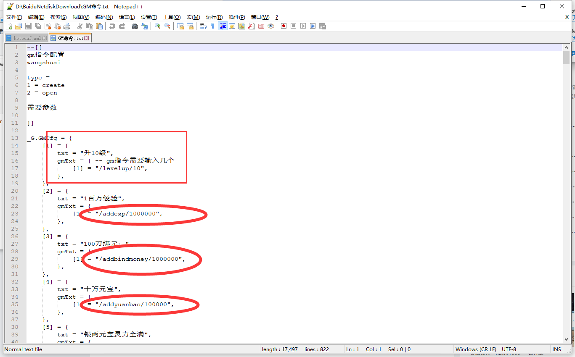This screenshot has height=357, width=575.
Task: Open the 设置(T) menu
Action: (x=149, y=17)
